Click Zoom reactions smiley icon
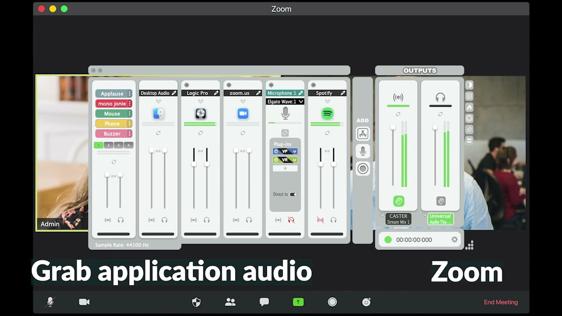Viewport: 562px width, 316px height. pos(366,302)
